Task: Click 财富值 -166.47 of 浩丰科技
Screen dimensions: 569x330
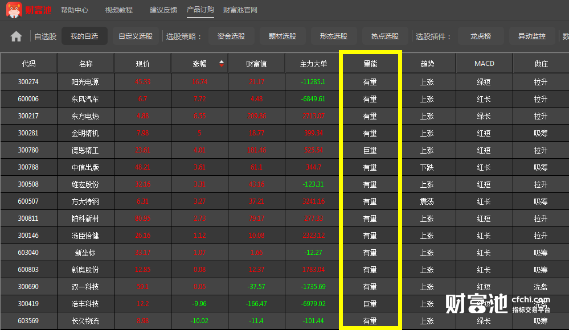Action: [x=256, y=303]
